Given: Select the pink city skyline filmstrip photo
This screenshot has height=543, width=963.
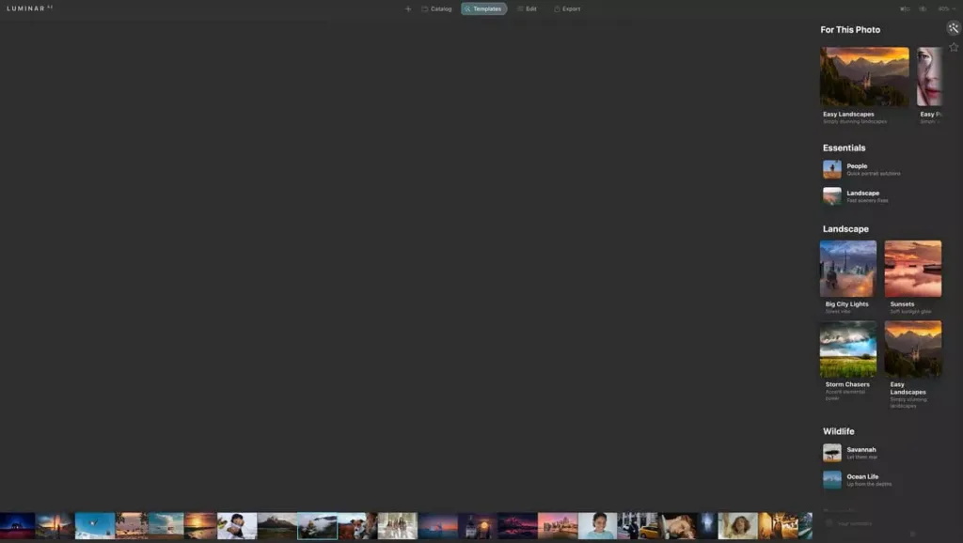Looking at the screenshot, I should (x=558, y=526).
